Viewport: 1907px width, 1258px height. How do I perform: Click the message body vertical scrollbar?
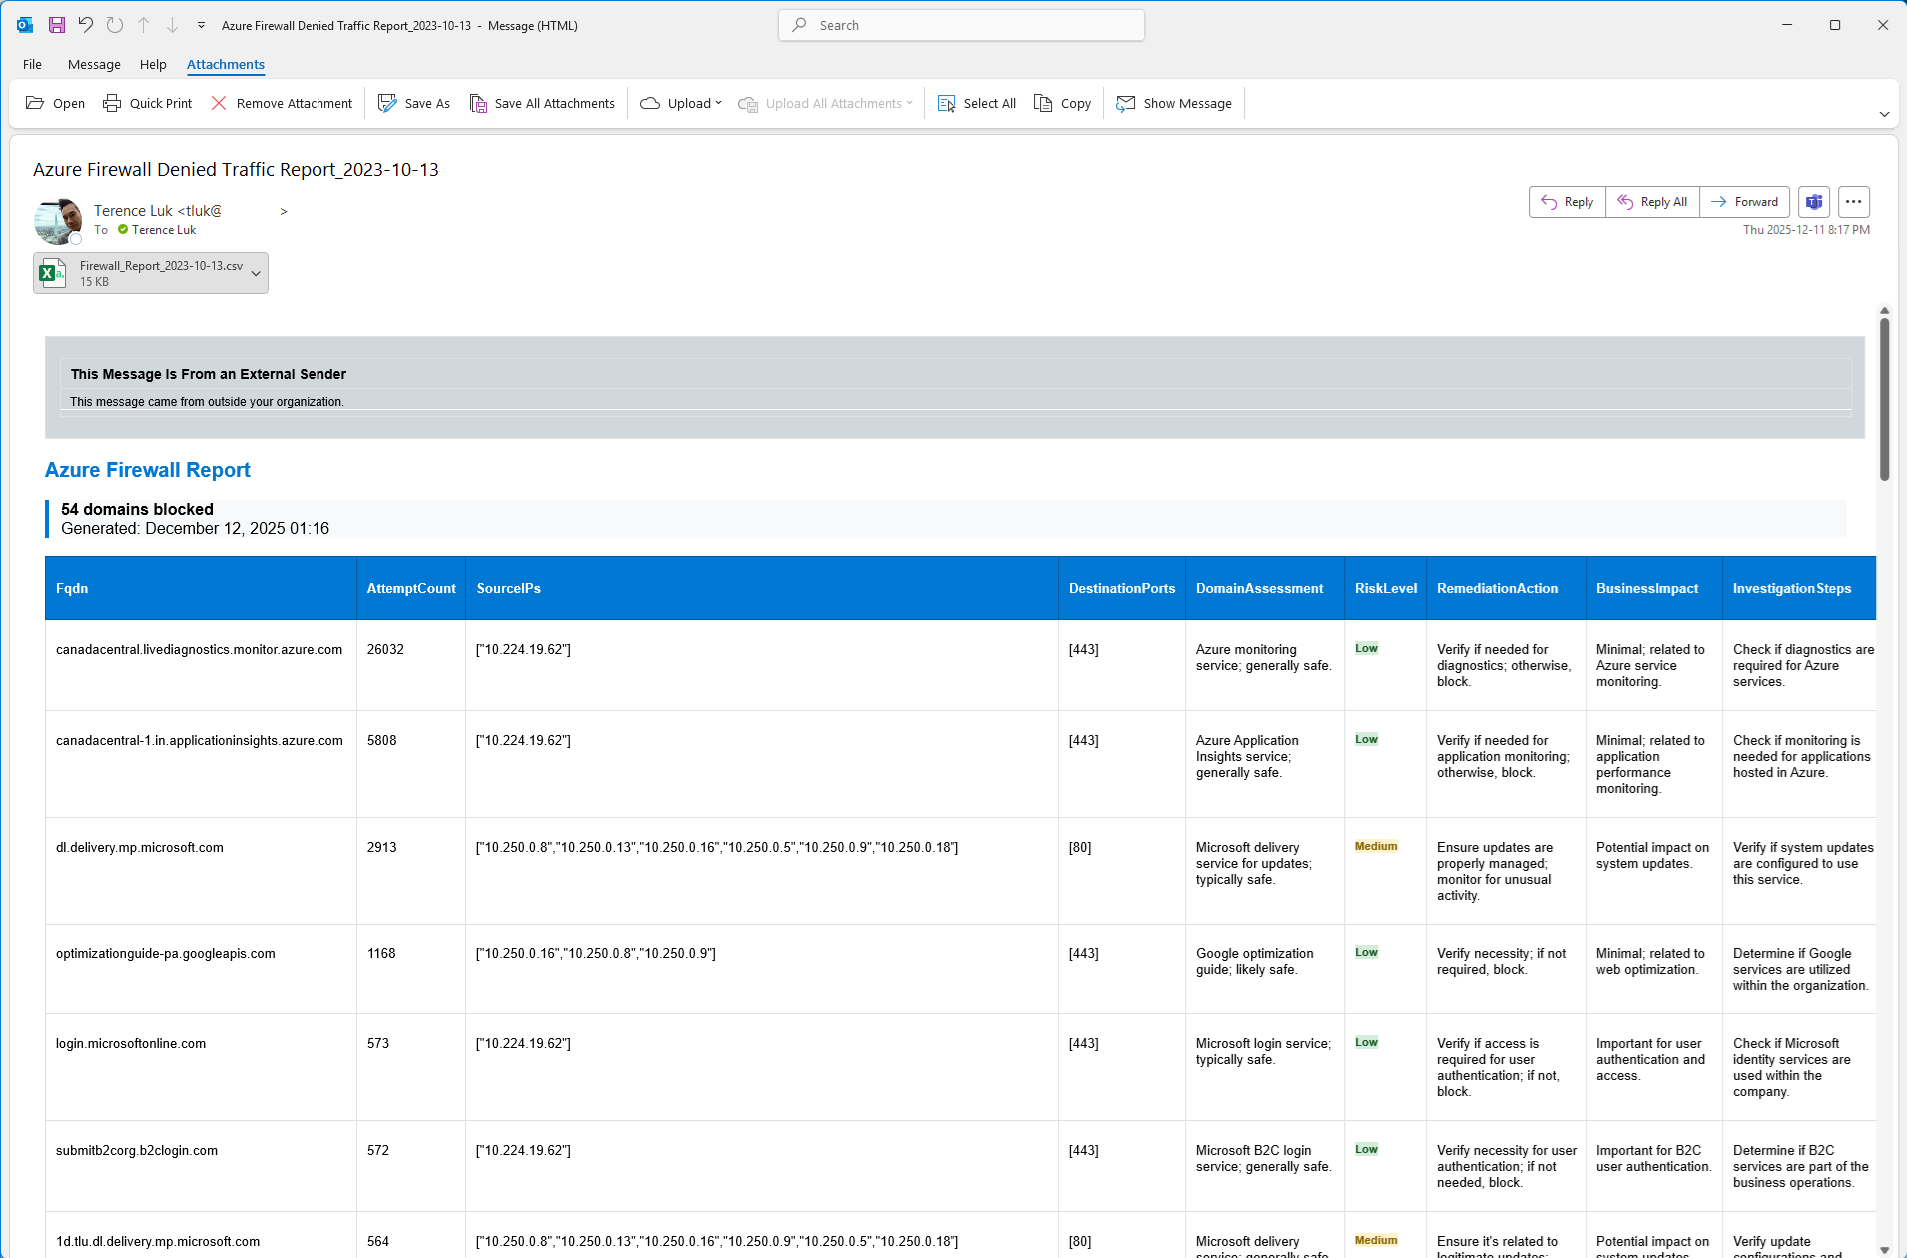[x=1884, y=399]
